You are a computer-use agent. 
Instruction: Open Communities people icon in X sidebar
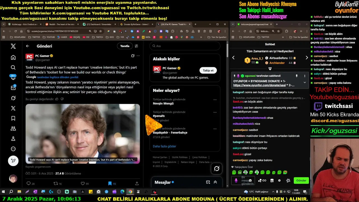(x=13, y=128)
